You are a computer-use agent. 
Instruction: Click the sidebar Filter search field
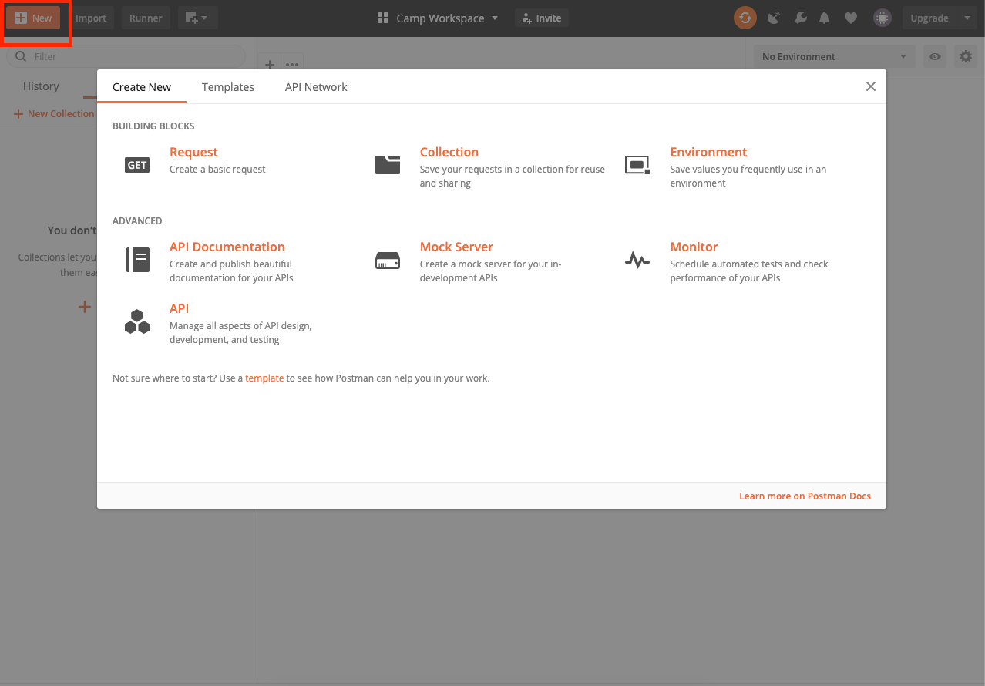click(x=126, y=56)
